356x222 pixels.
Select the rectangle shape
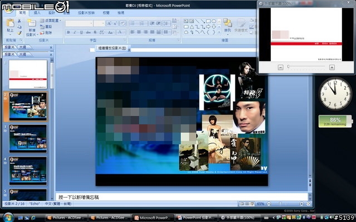coord(208,21)
